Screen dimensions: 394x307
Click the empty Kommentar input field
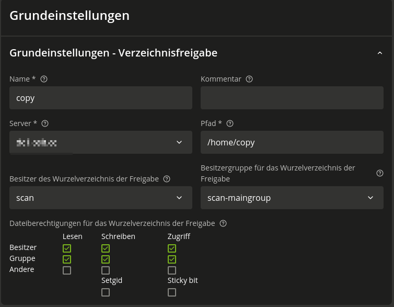click(292, 98)
